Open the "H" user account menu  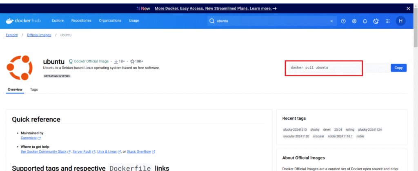point(400,21)
